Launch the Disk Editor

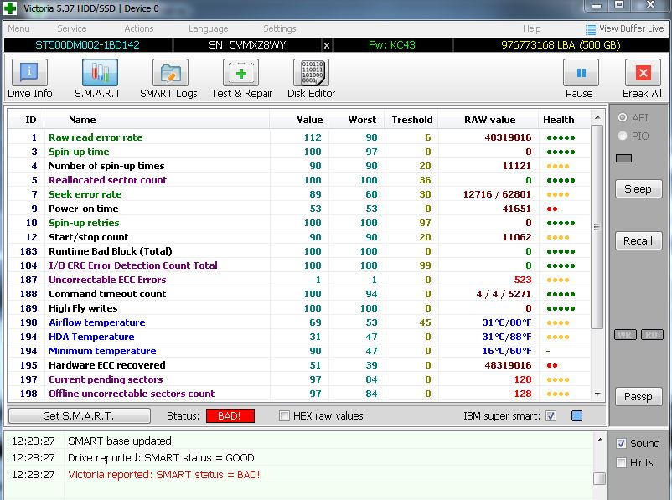click(311, 79)
